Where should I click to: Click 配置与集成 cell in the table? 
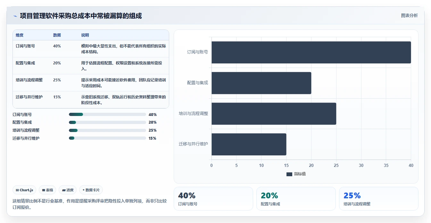pos(25,63)
